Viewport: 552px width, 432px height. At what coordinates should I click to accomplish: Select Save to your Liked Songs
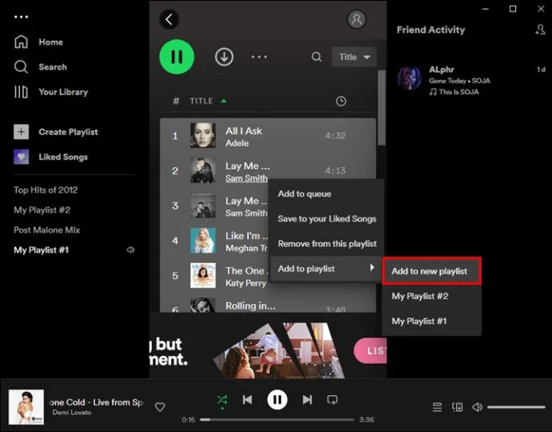coord(326,218)
